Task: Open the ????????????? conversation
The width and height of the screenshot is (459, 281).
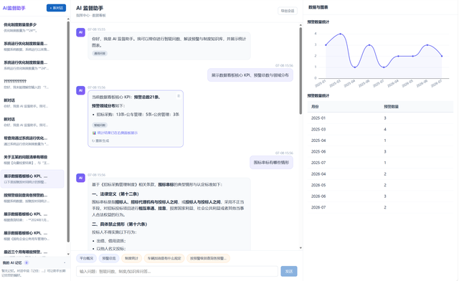Action: (x=32, y=84)
